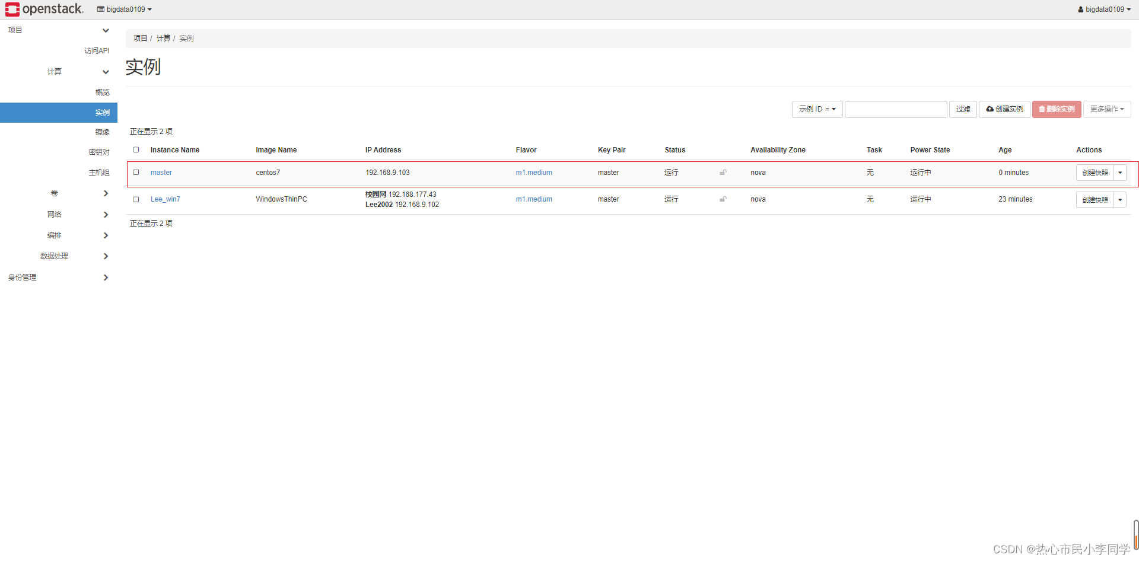Click 创建快照 for Lee_win7 instance
Image resolution: width=1139 pixels, height=561 pixels.
point(1095,200)
